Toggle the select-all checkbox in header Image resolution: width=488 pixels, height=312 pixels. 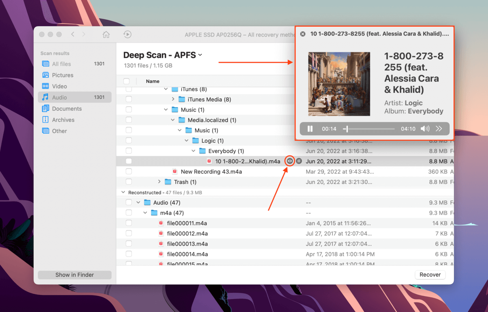tap(126, 81)
